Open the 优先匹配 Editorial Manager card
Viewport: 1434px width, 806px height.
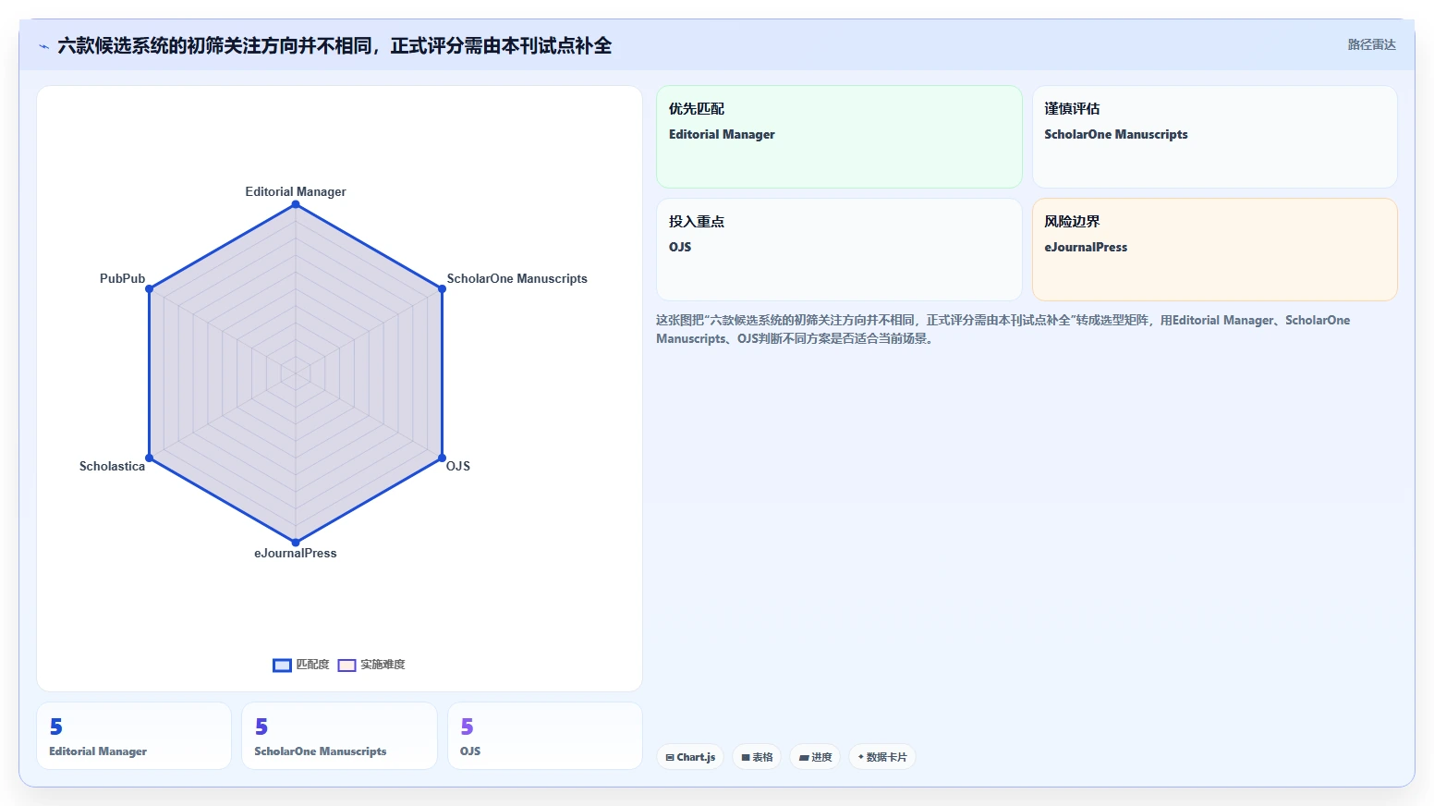pyautogui.click(x=839, y=137)
